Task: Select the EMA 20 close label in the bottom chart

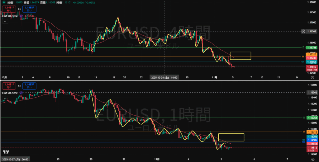Action: click(10, 93)
